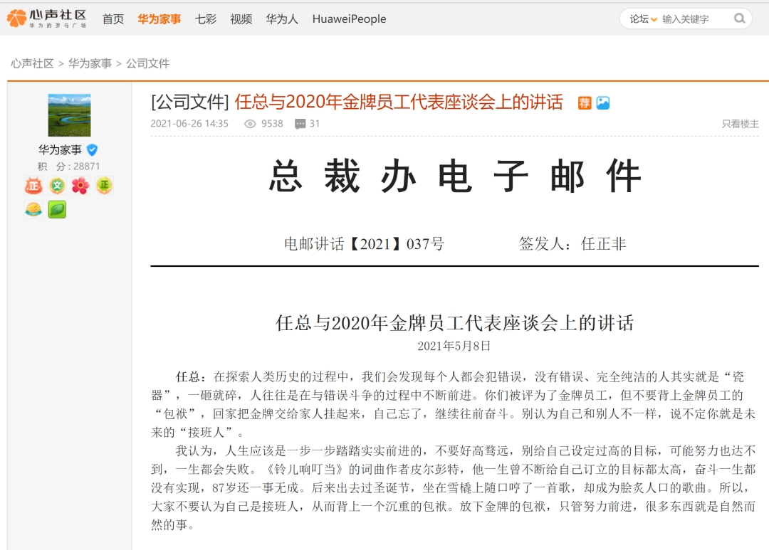The image size is (769, 550).
Task: Click the 心声社区 logo
Action: tap(46, 18)
